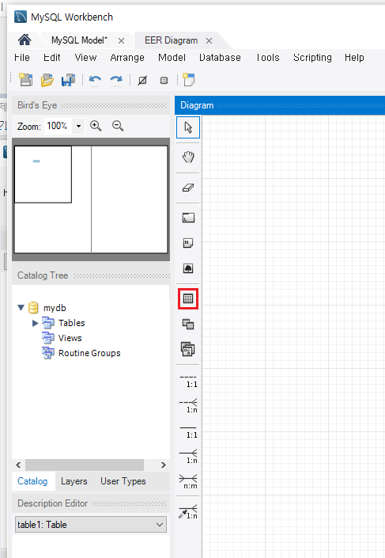Open the File menu
The image size is (385, 558).
(x=22, y=58)
